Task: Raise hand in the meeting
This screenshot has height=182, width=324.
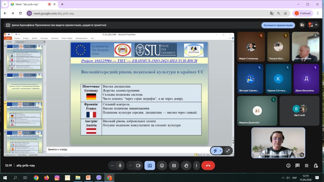Action: [x=186, y=165]
